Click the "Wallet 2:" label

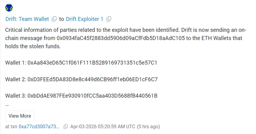[15, 79]
